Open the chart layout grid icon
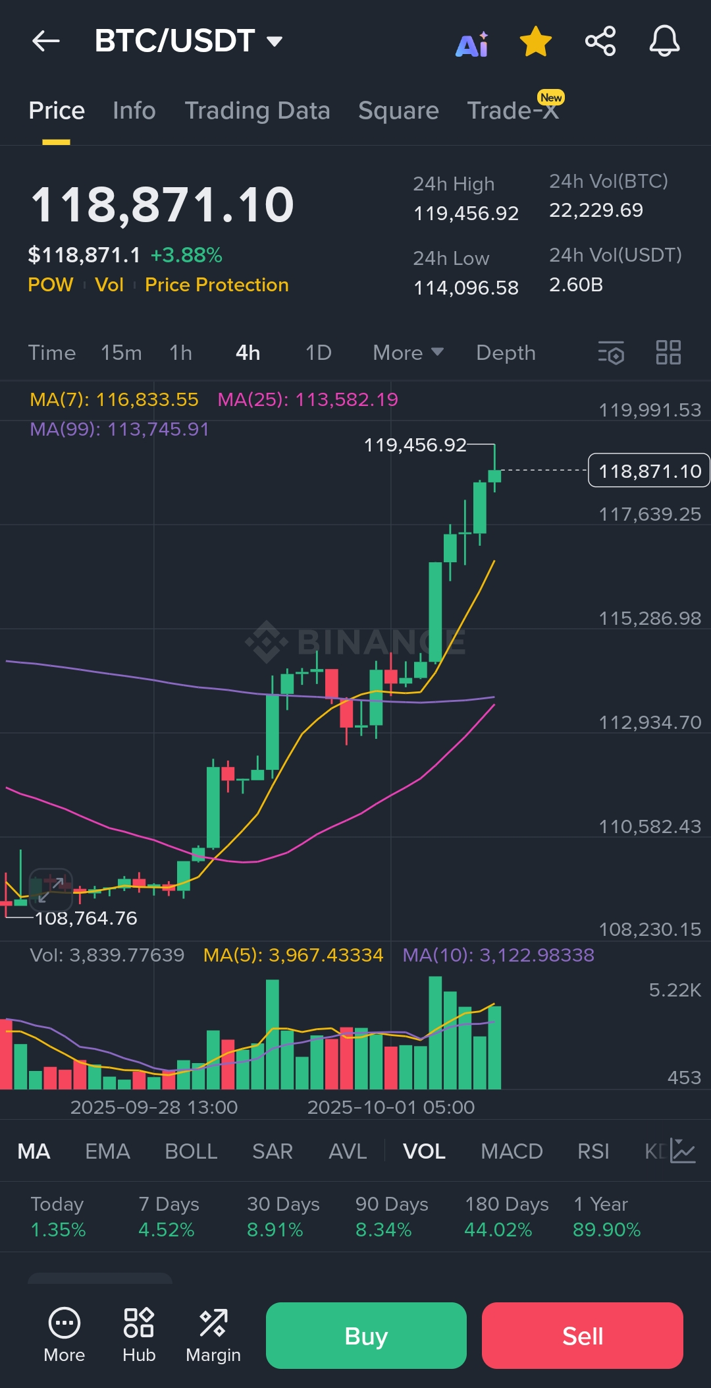This screenshot has height=1388, width=711. point(668,353)
